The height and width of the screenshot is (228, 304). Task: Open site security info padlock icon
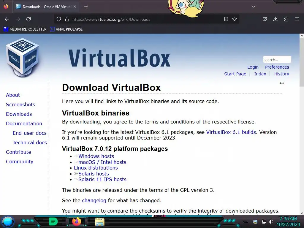[67, 19]
